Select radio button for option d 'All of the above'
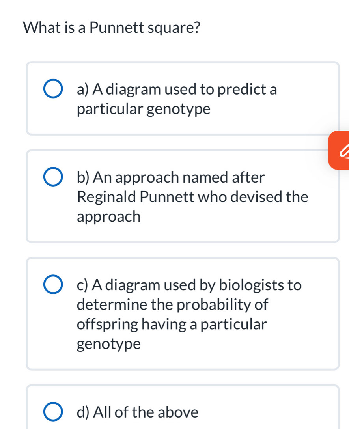This screenshot has width=349, height=429. (53, 412)
